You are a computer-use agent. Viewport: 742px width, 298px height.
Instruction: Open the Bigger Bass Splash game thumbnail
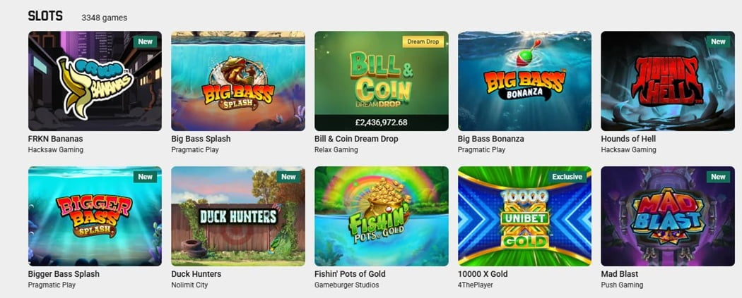pos(95,216)
